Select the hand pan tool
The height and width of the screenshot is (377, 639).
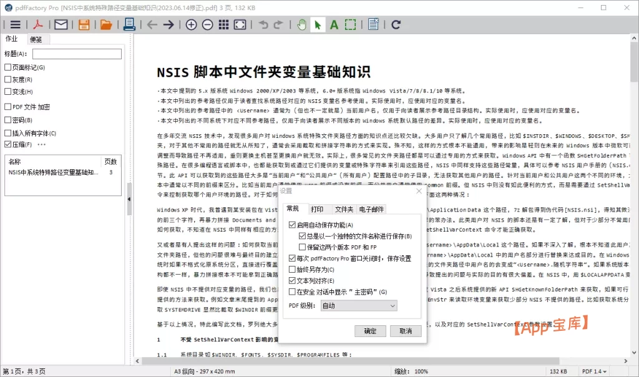coord(301,25)
